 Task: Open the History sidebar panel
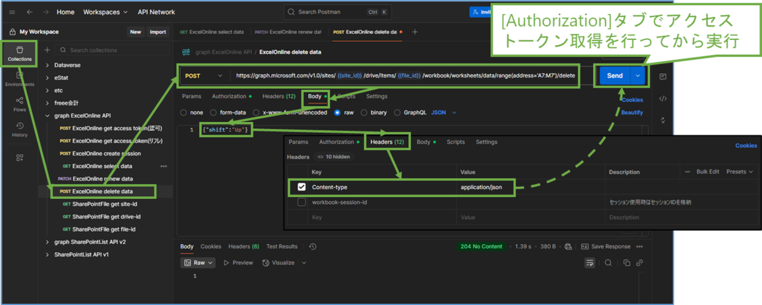19,129
